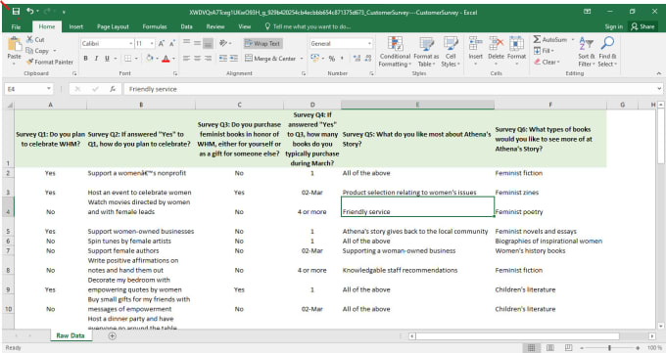Toggle Underline formatting

click(x=107, y=58)
